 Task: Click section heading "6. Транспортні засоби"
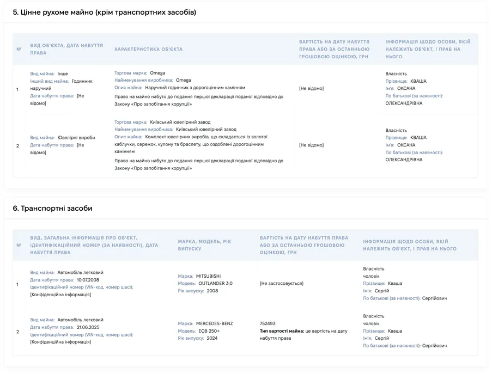point(52,209)
